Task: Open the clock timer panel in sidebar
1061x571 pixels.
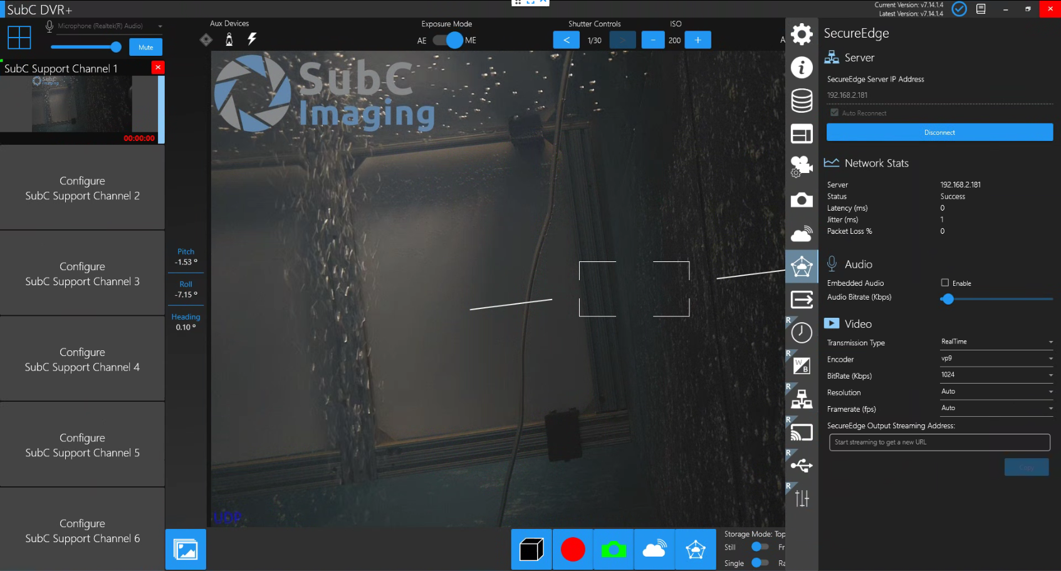Action: coord(802,333)
